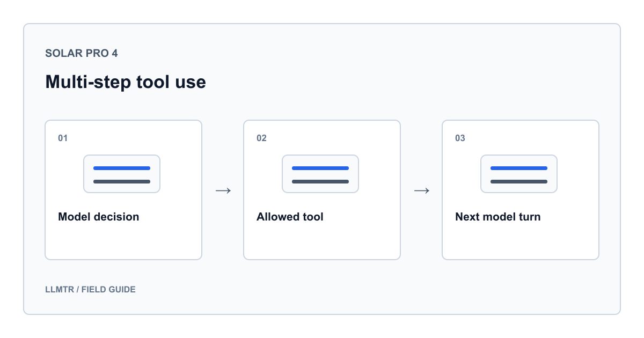Image resolution: width=644 pixels, height=338 pixels.
Task: Click the step number 03
Action: pos(460,138)
